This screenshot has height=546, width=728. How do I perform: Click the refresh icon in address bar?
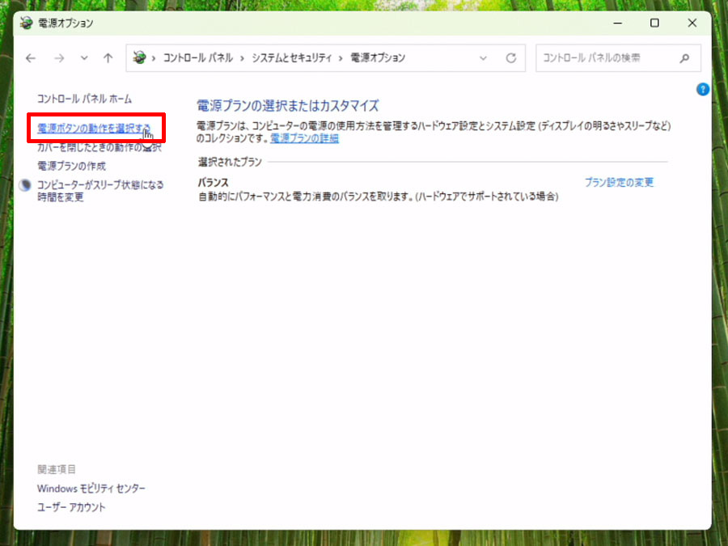point(511,58)
